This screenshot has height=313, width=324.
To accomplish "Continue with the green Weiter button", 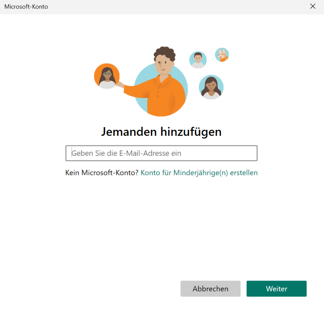I will coord(276,289).
